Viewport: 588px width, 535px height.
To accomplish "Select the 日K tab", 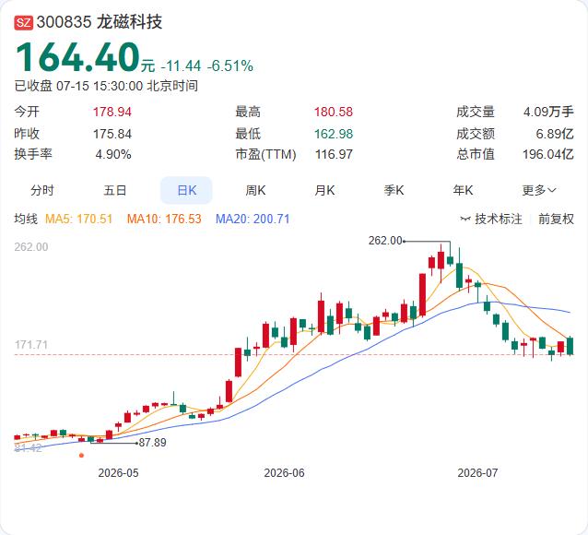I will pos(186,190).
